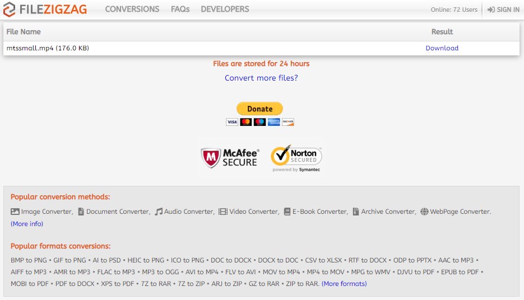Click Popular formats conversions heading
Viewport: 524px width, 300px height.
pyautogui.click(x=61, y=246)
